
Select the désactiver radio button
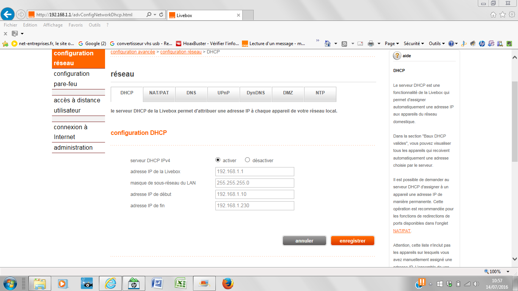pos(248,160)
